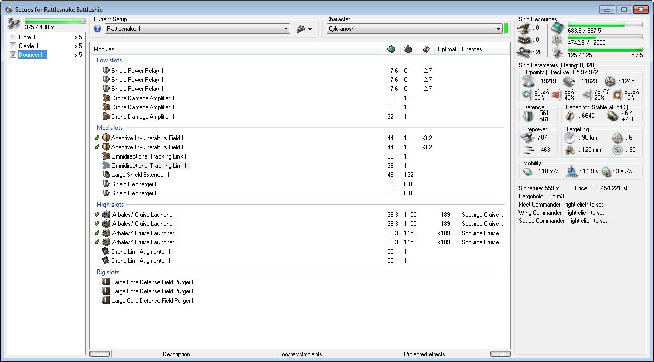
Task: Click the capacitor column header icon
Action: [x=425, y=49]
